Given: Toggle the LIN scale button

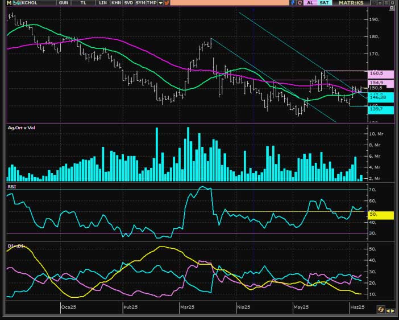Looking at the screenshot, I should [x=103, y=3].
